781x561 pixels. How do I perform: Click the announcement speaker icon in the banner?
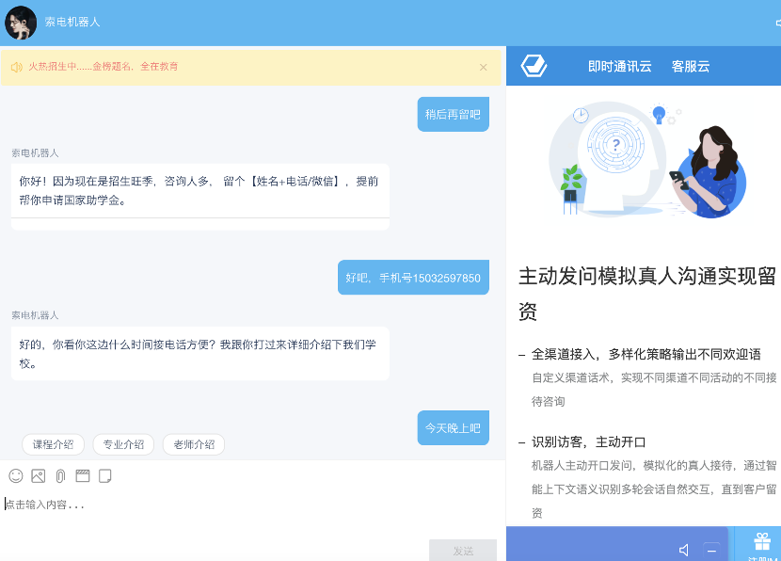tap(16, 67)
